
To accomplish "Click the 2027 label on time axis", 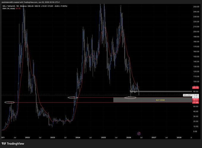I will click(x=154, y=138).
